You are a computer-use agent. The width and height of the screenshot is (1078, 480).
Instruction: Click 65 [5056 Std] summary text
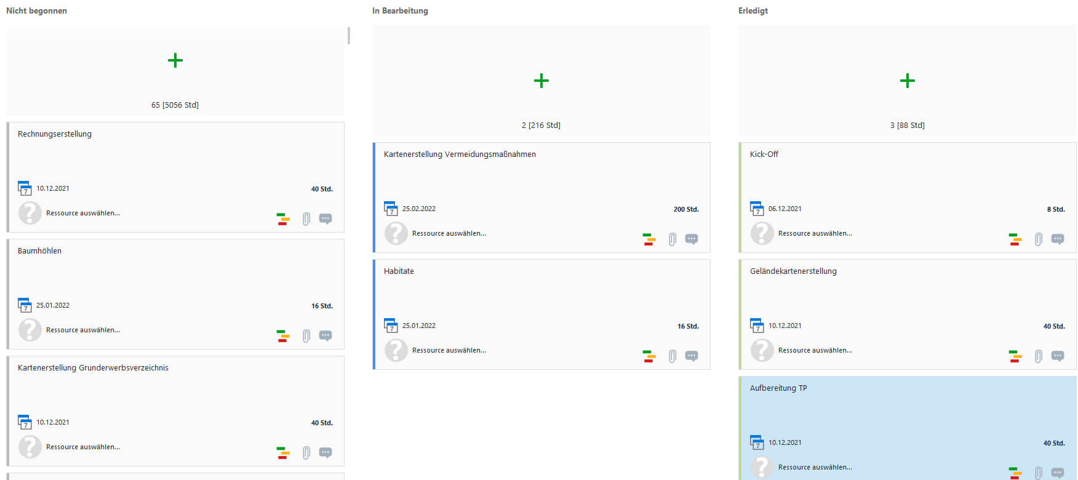(x=175, y=105)
